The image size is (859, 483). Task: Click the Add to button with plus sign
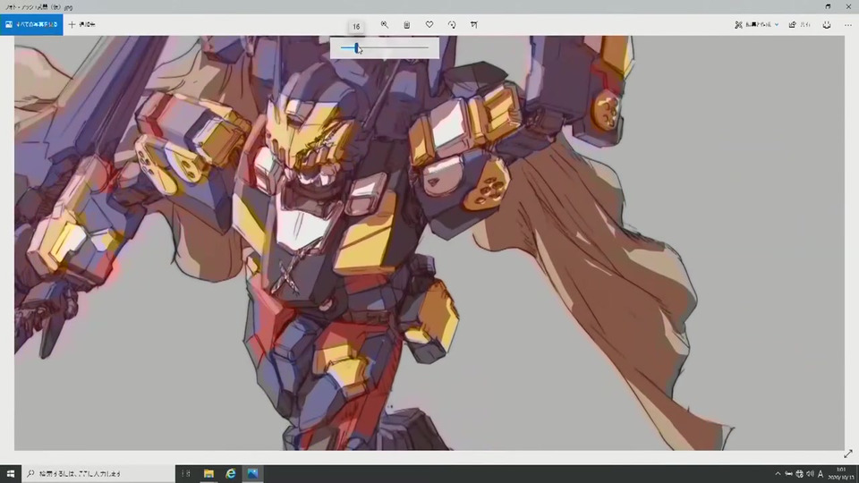pos(82,25)
